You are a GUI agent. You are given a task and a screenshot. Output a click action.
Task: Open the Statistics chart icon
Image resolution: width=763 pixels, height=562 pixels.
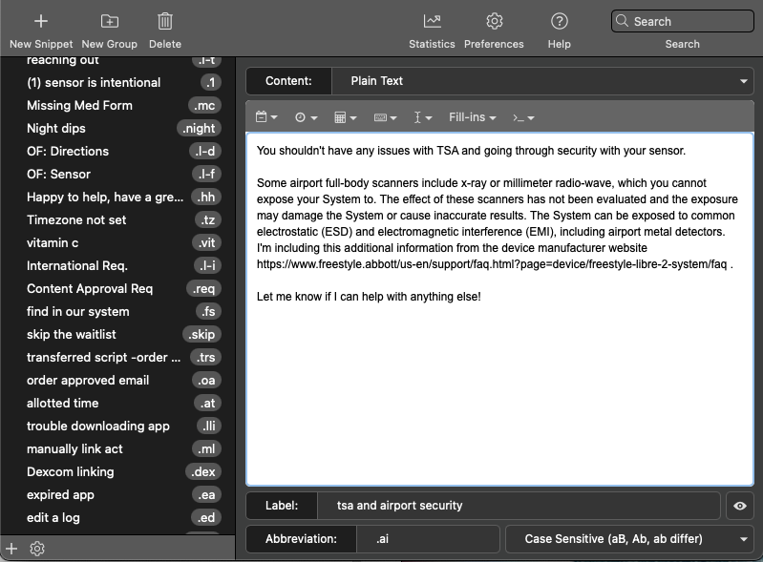point(432,21)
